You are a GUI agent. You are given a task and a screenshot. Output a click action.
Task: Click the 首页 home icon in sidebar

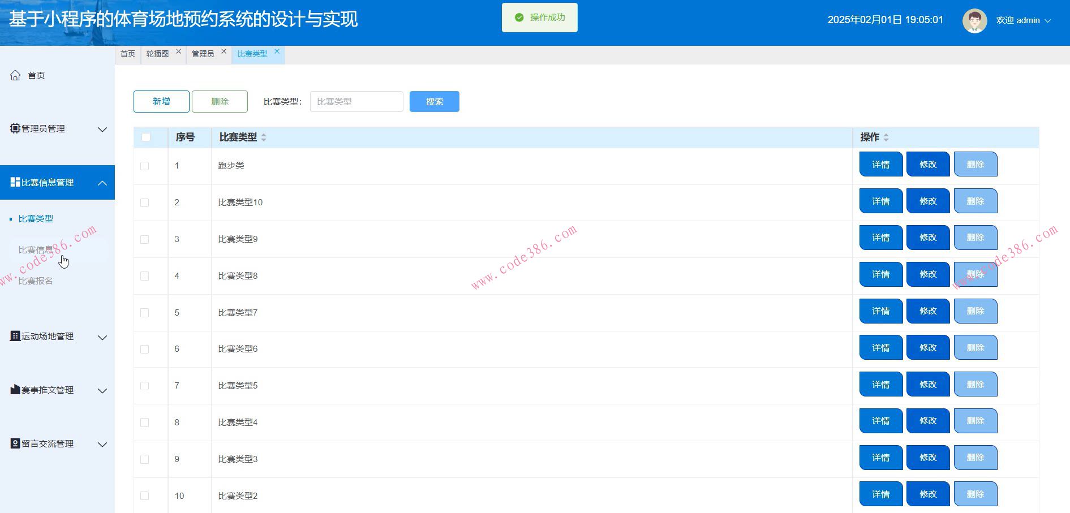click(x=14, y=75)
